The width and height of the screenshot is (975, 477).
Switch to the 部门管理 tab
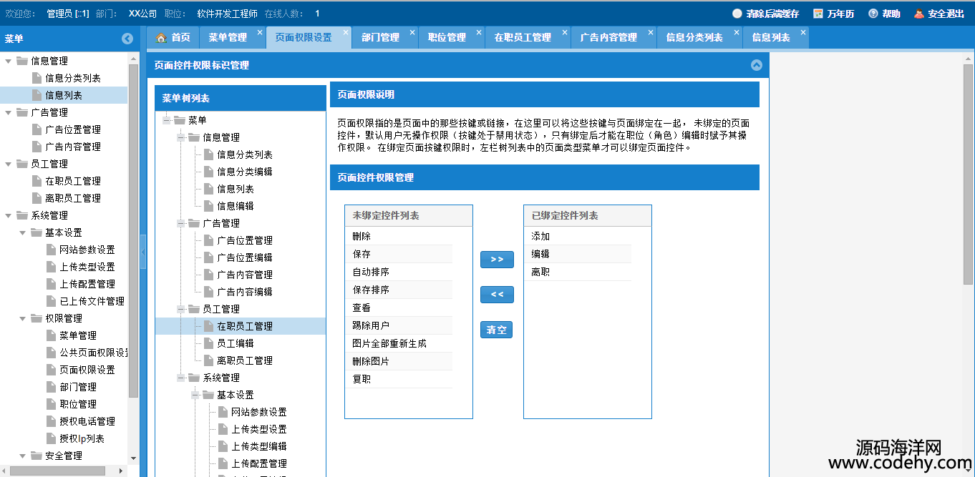pyautogui.click(x=380, y=38)
